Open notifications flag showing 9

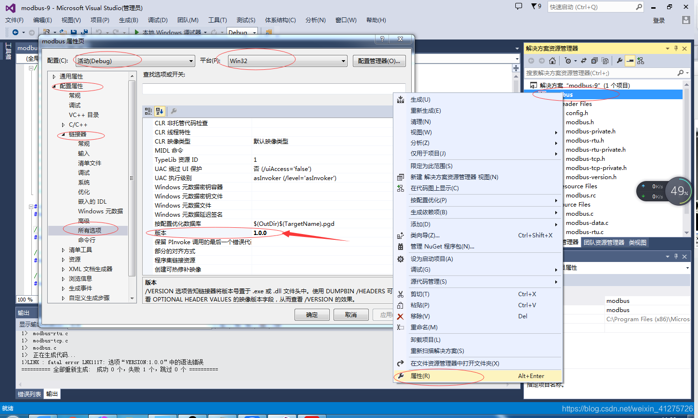(x=536, y=7)
